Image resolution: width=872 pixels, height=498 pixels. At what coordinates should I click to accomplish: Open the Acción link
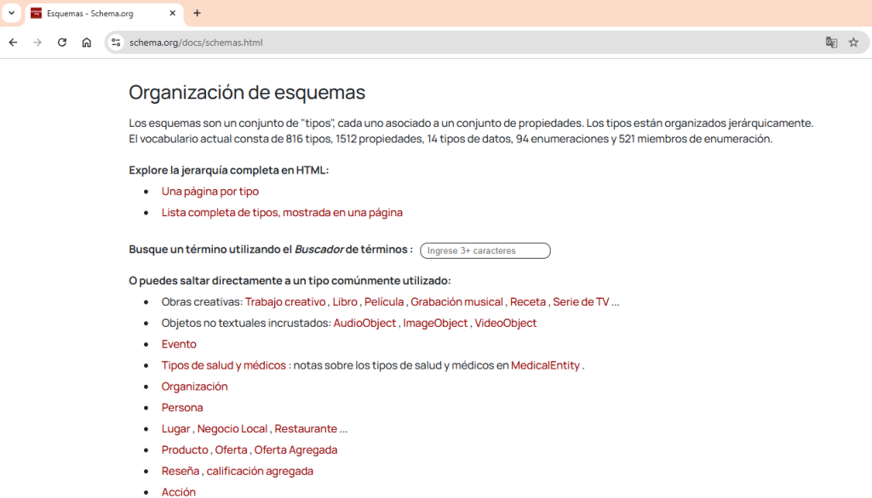[179, 492]
